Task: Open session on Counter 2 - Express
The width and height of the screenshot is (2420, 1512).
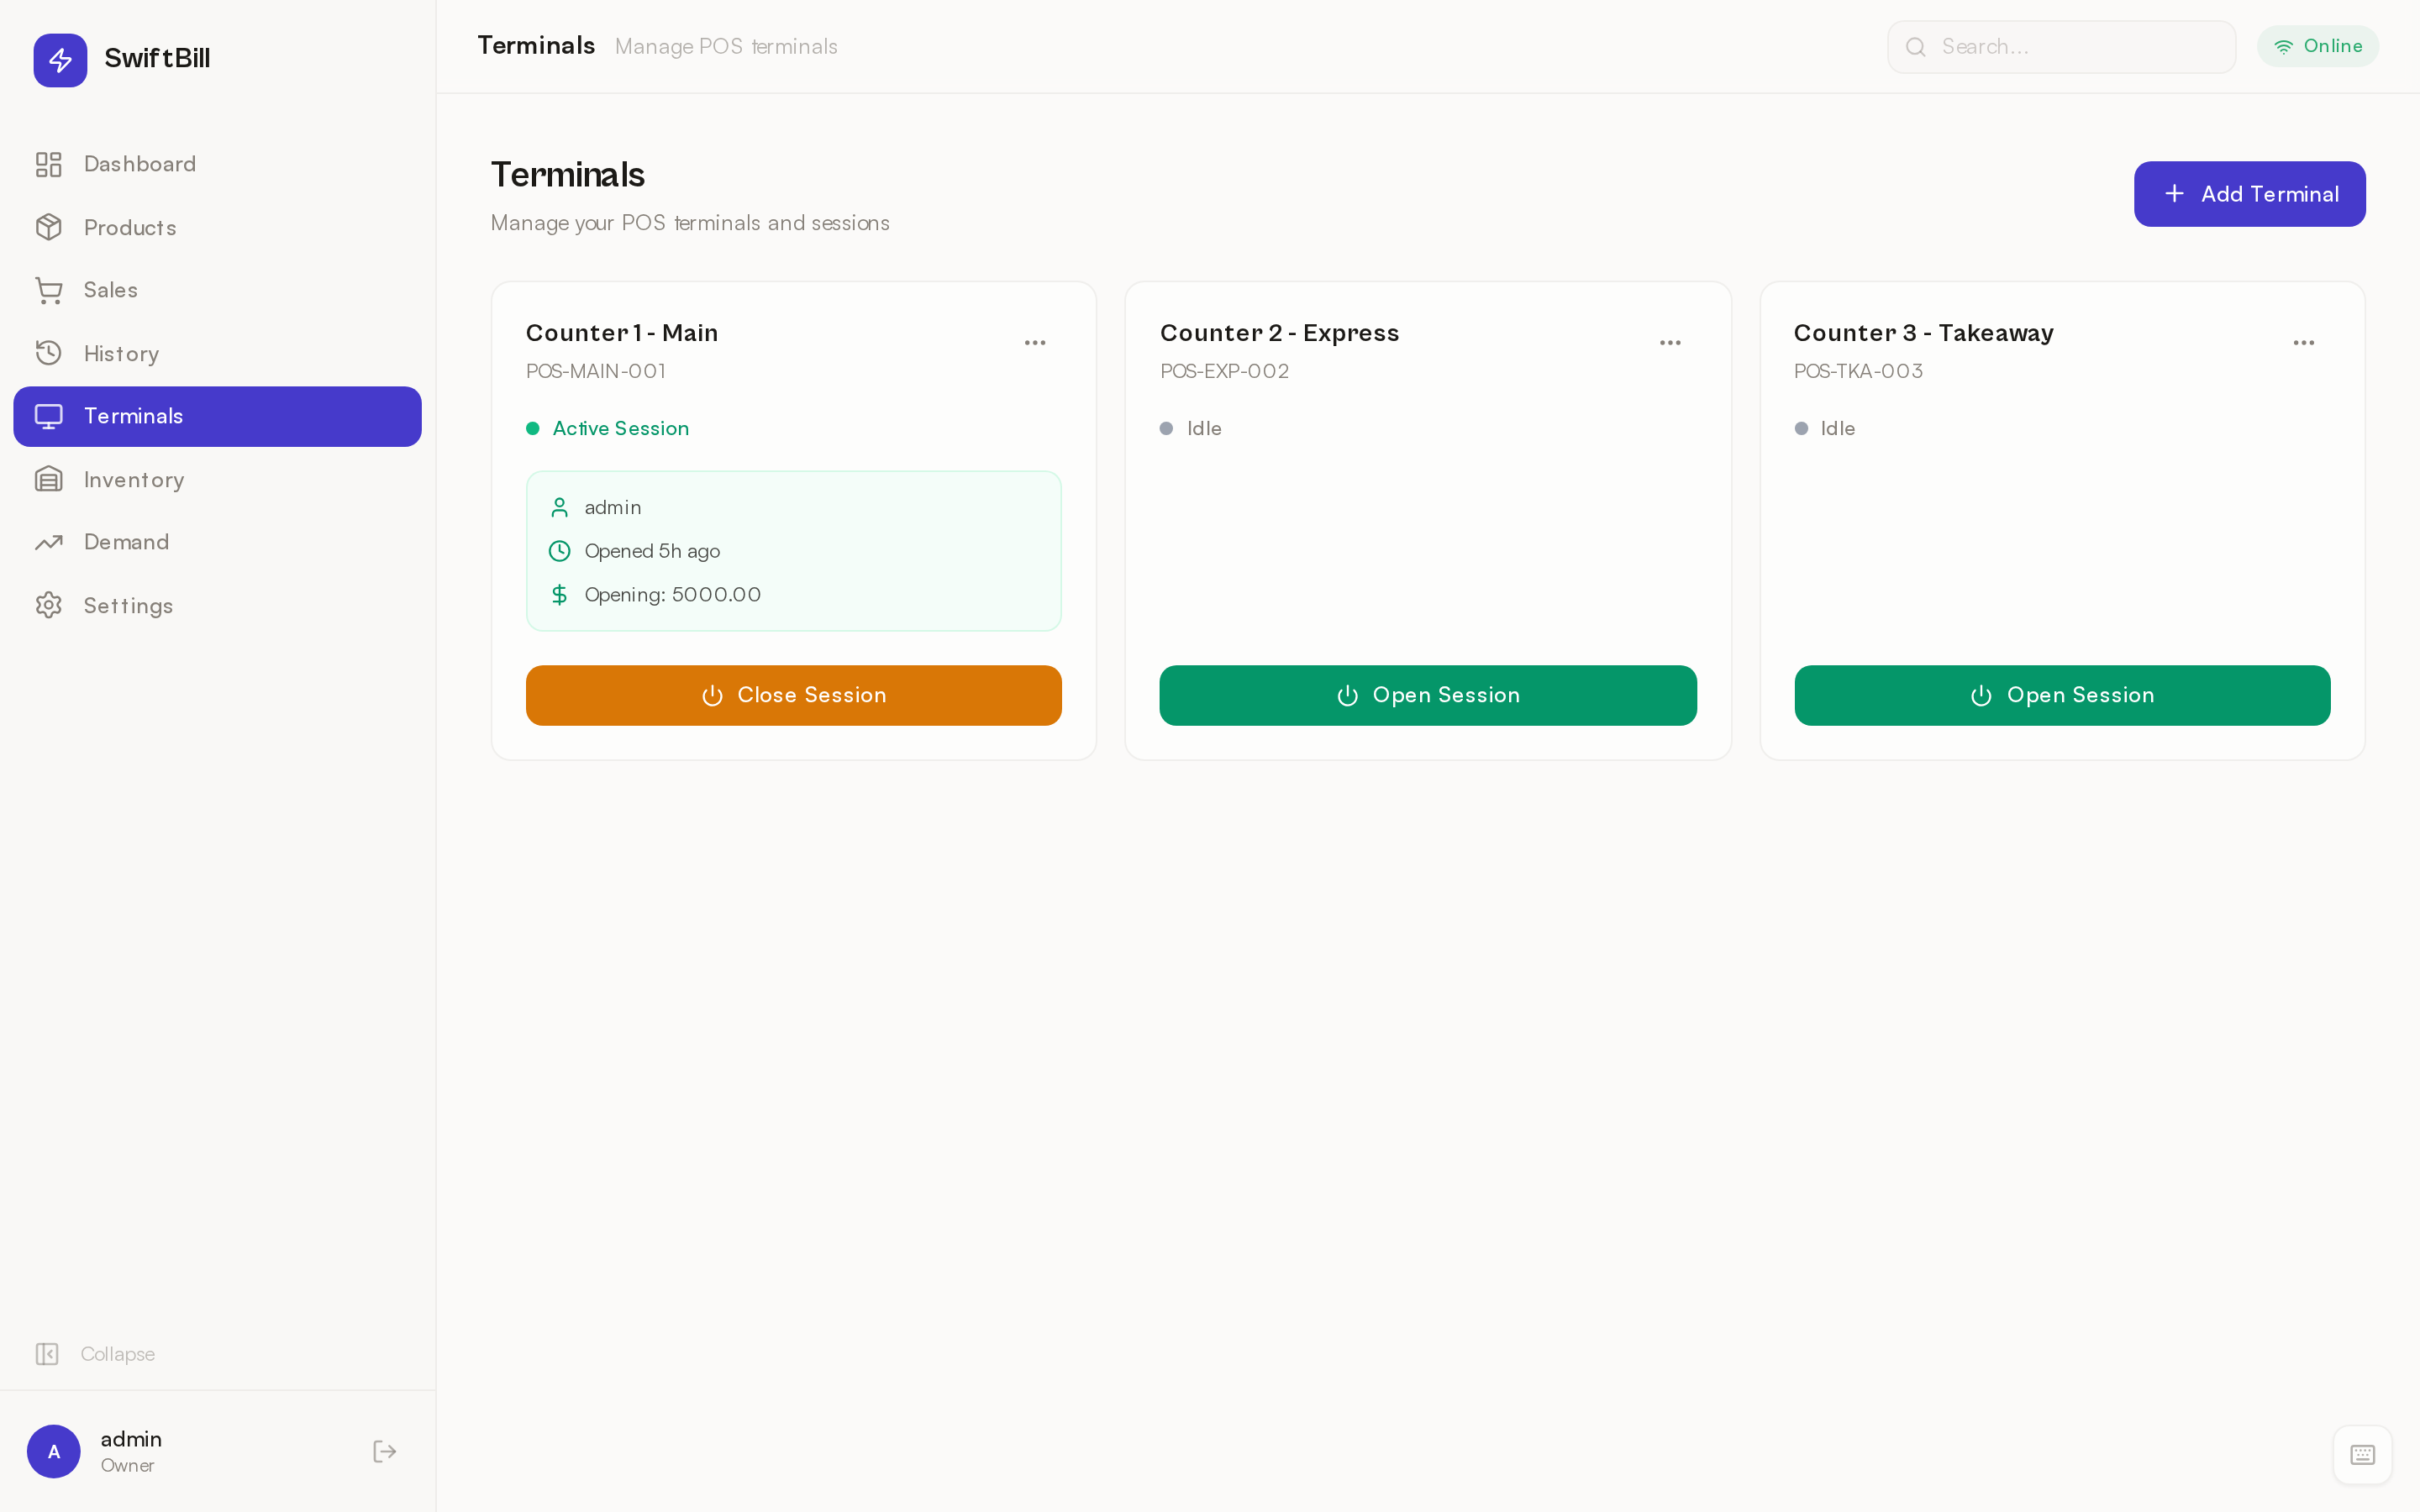Action: (x=1428, y=695)
